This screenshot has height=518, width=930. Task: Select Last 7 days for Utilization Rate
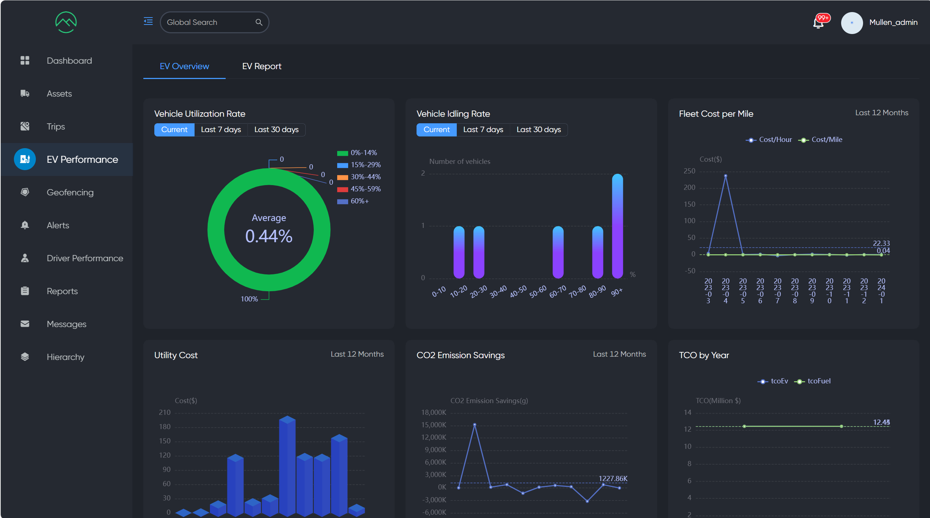[x=221, y=129]
